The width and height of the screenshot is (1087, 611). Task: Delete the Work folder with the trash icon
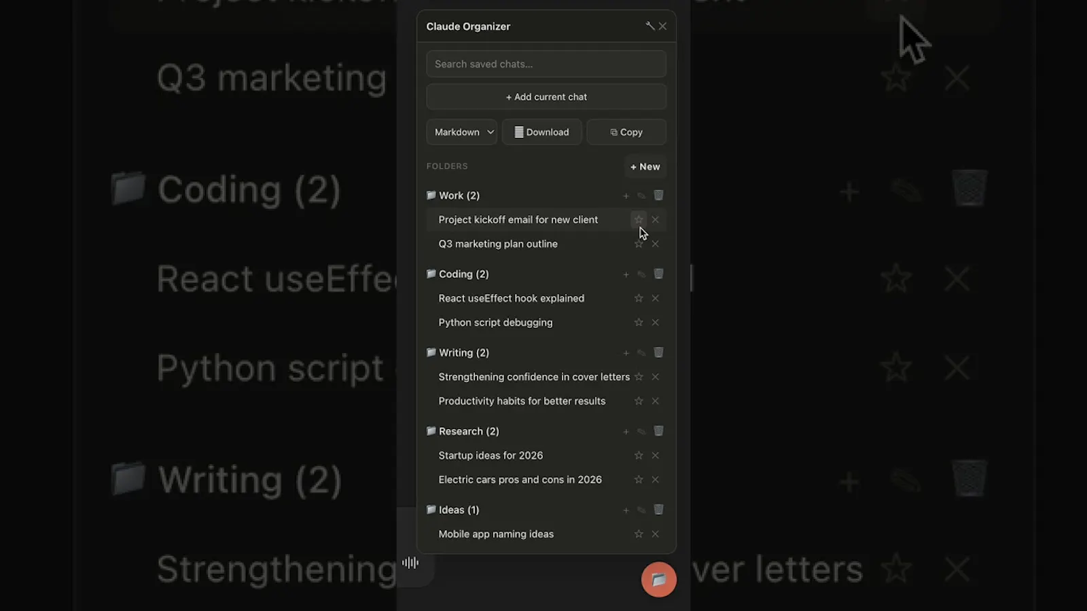click(658, 196)
